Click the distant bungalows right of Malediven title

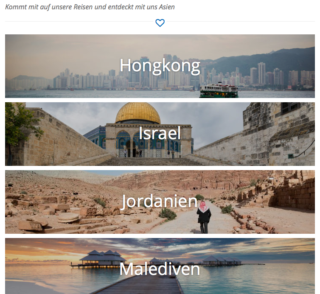(x=222, y=261)
